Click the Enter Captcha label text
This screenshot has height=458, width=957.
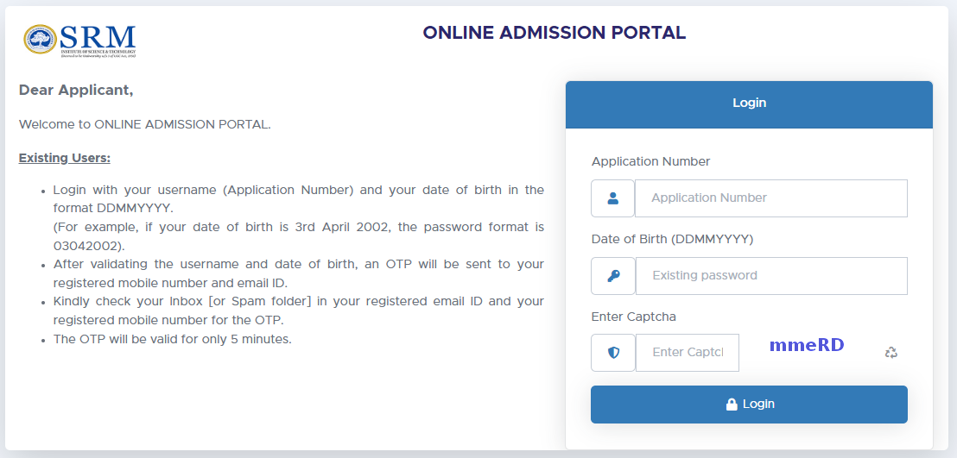tap(633, 317)
